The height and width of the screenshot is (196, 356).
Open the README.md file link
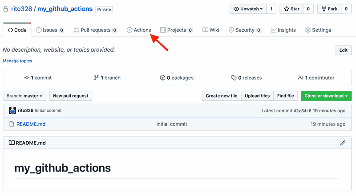click(x=31, y=124)
